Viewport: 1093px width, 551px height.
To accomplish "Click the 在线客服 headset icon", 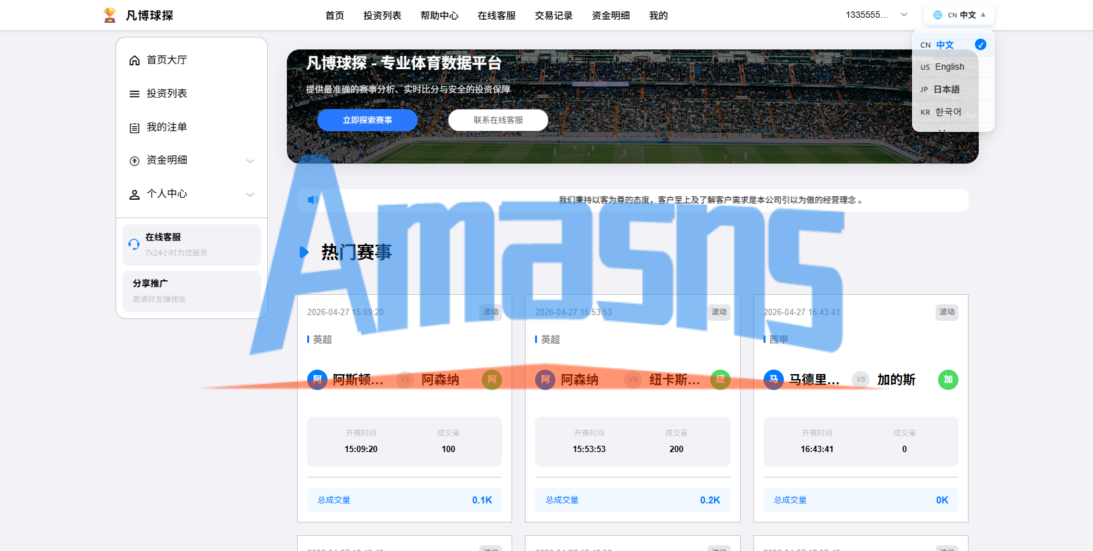I will [134, 244].
